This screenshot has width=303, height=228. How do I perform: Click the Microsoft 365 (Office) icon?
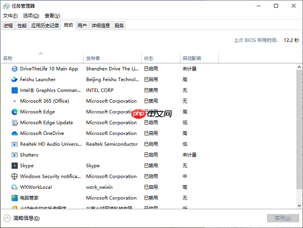(x=15, y=101)
